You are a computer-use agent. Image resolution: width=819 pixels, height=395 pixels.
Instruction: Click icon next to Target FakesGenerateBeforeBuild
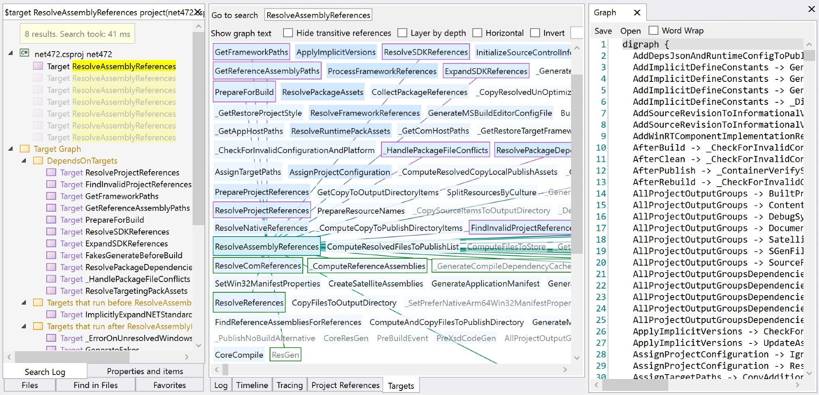[x=51, y=255]
